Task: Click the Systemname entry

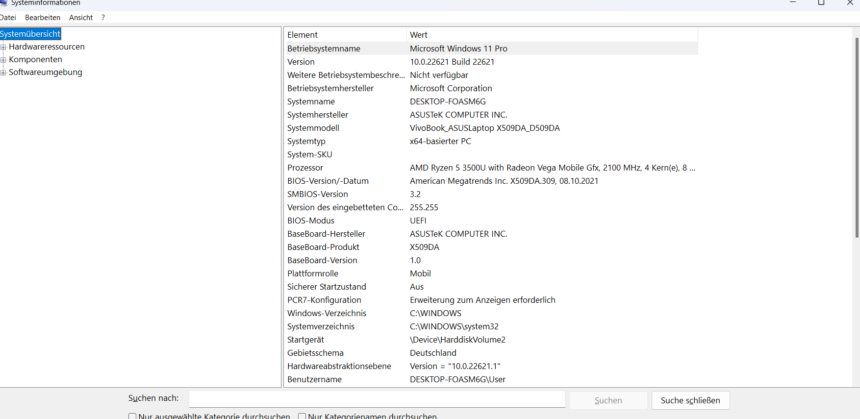Action: point(311,101)
